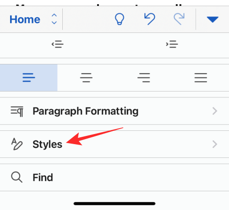Open the Styles menu entry
The width and height of the screenshot is (229, 210).
pyautogui.click(x=114, y=144)
